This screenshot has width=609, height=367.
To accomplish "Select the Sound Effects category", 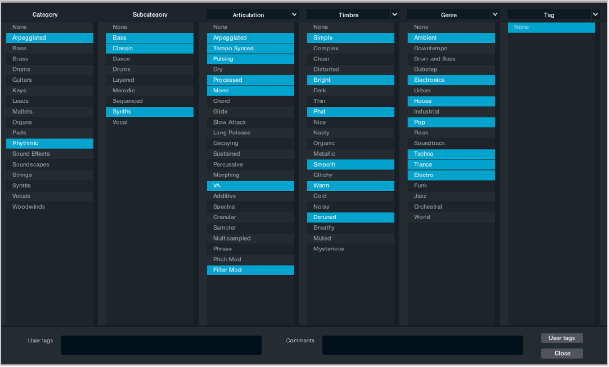I will pos(49,153).
